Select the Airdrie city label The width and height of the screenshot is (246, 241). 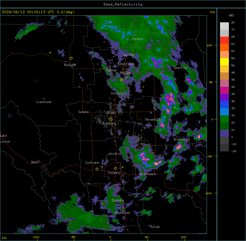pyautogui.click(x=115, y=154)
